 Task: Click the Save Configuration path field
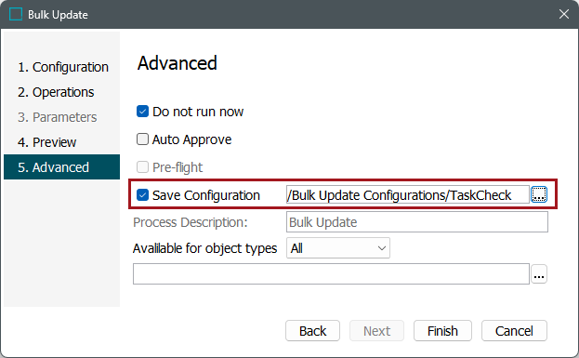tap(408, 194)
